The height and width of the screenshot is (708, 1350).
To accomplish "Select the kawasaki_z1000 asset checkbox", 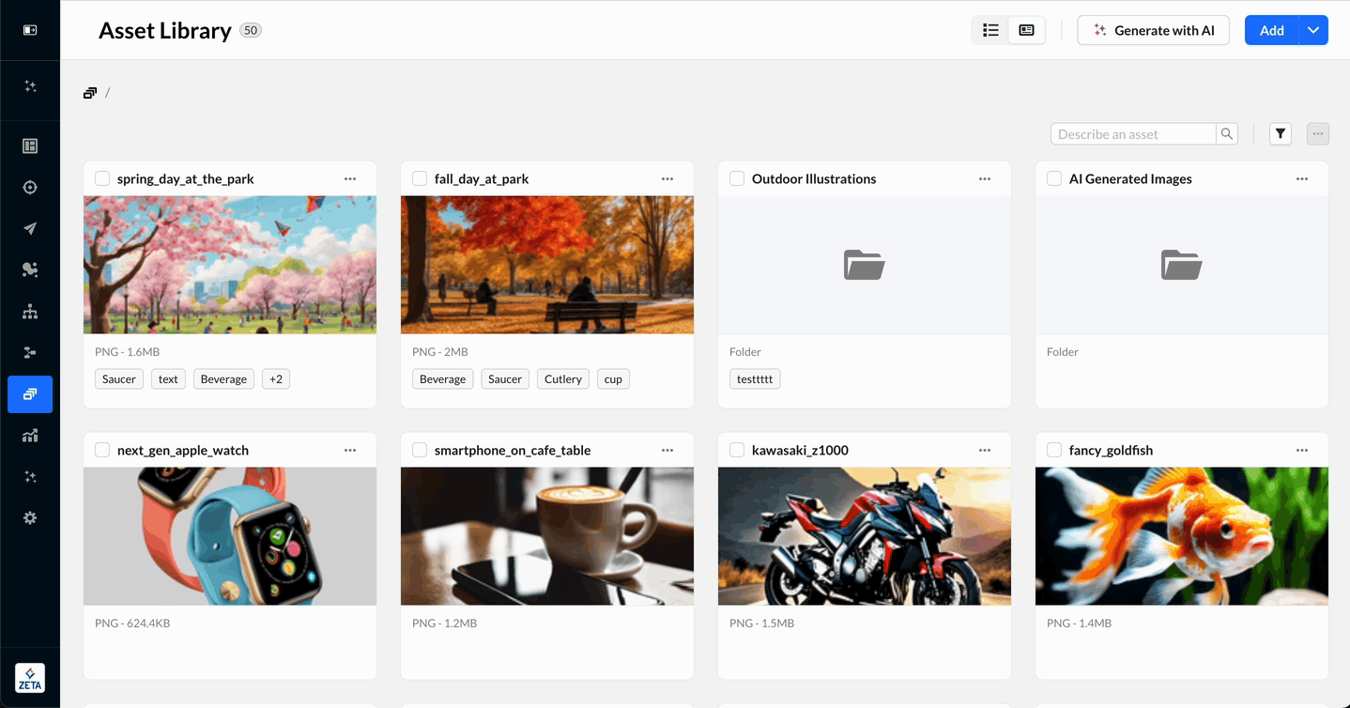I will click(x=737, y=450).
